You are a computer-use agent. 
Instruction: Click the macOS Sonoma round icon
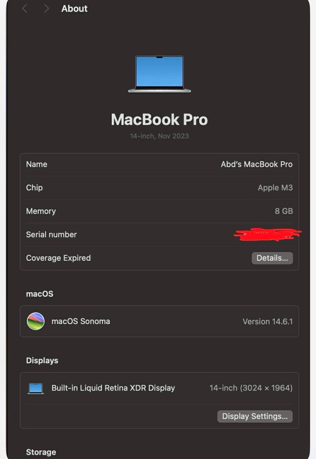pos(36,321)
